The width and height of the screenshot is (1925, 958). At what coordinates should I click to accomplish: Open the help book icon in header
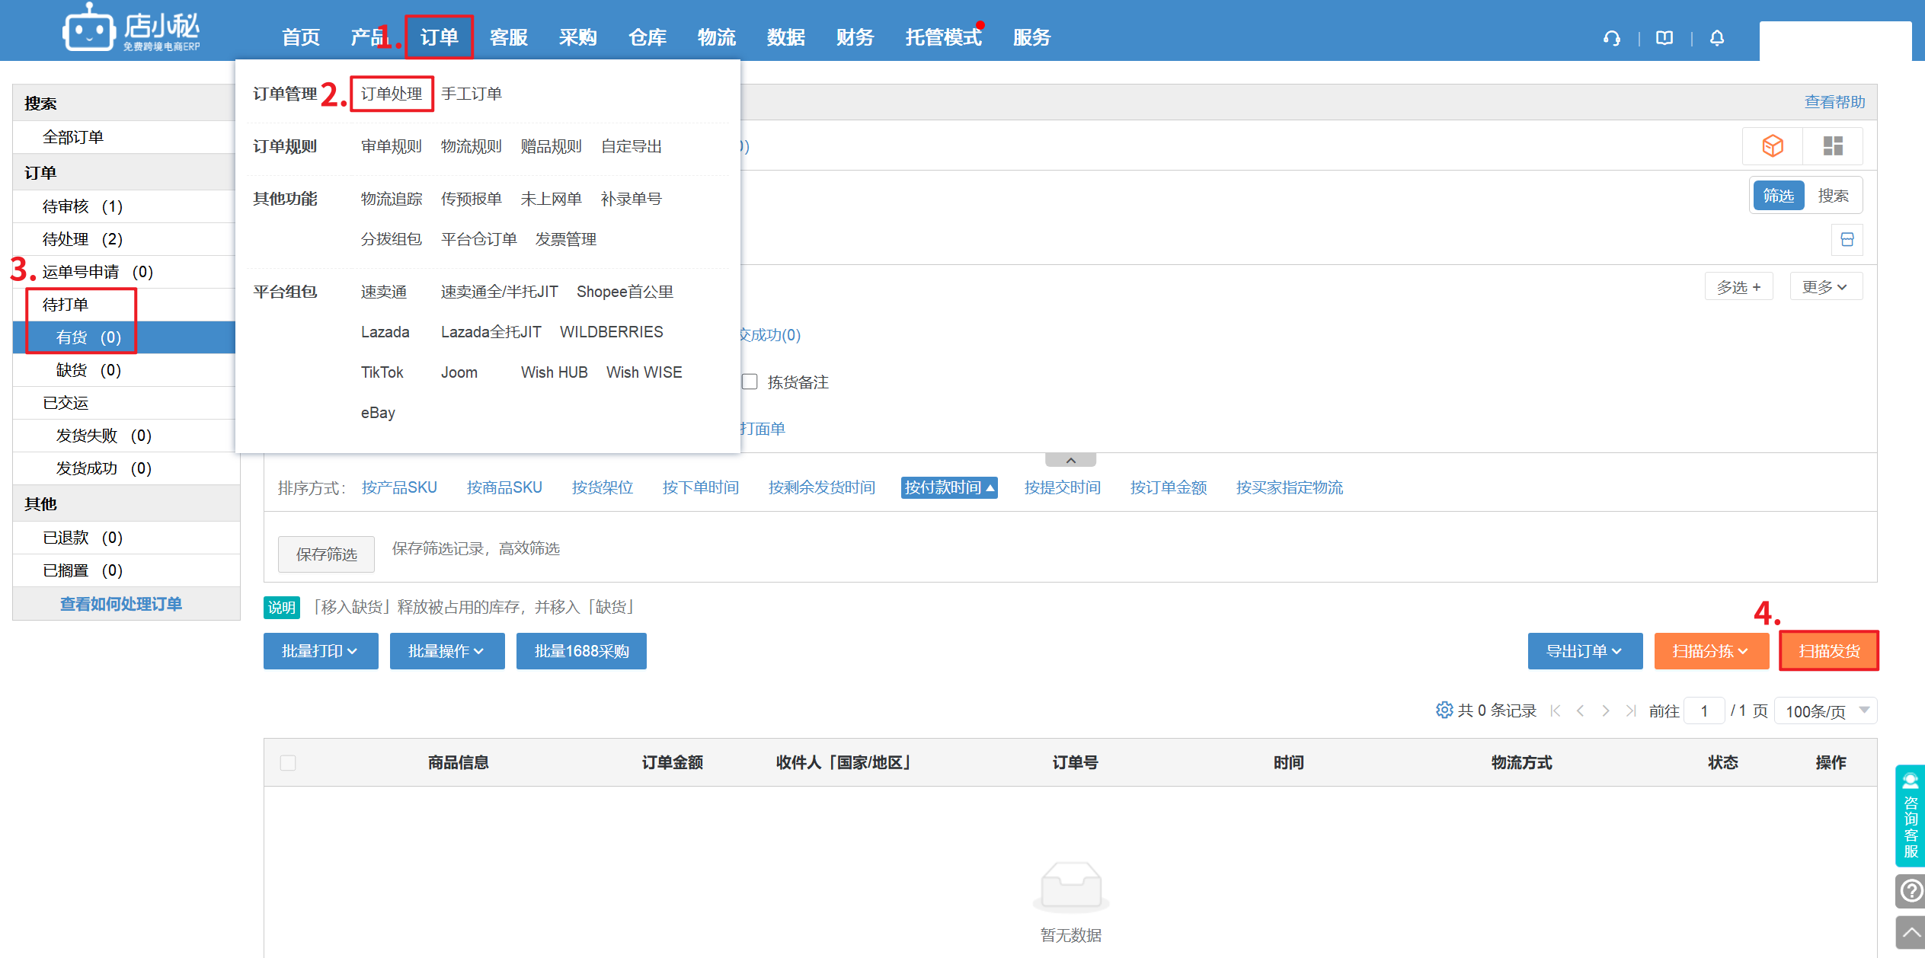pyautogui.click(x=1664, y=38)
